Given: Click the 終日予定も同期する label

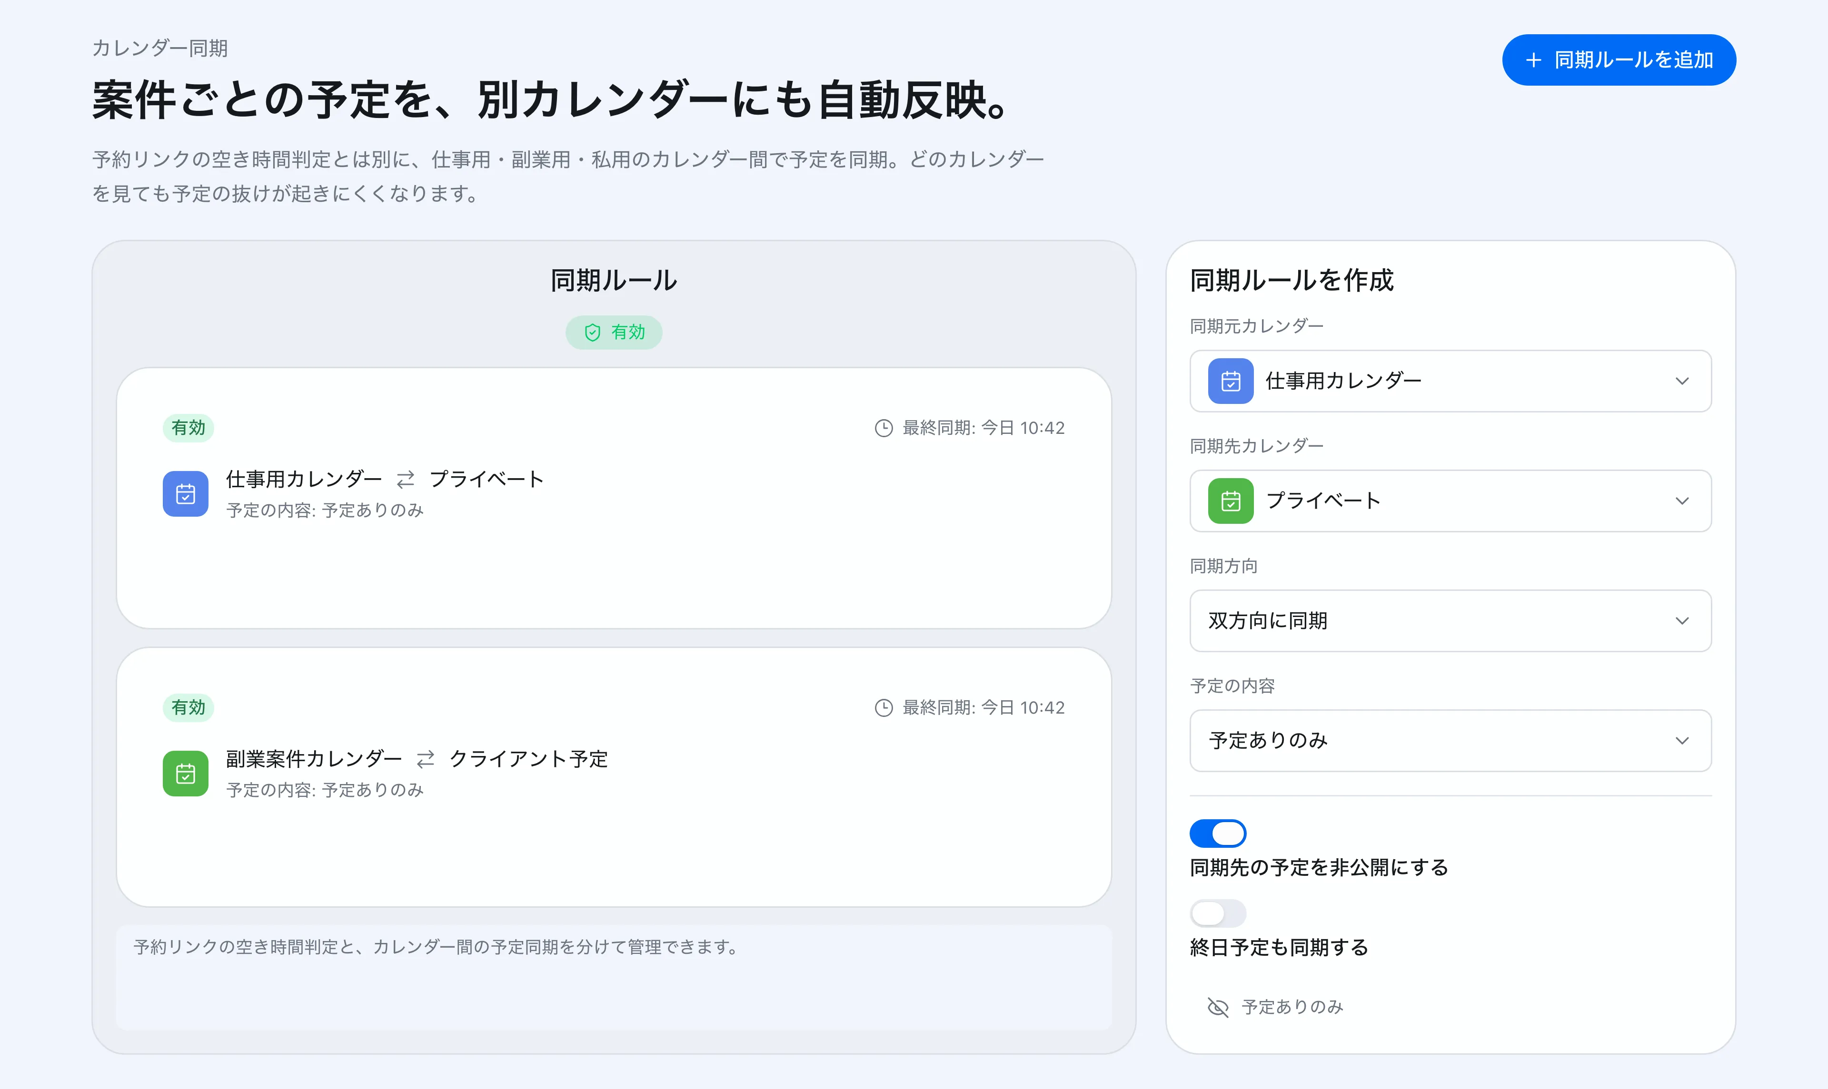Looking at the screenshot, I should pos(1279,947).
